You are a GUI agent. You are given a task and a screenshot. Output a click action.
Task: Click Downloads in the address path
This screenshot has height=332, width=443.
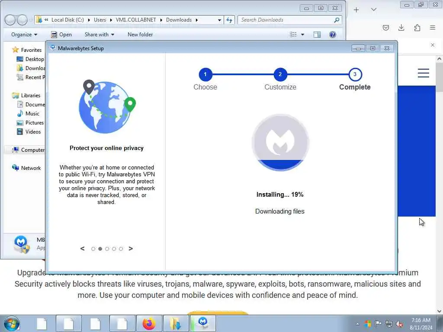click(179, 20)
